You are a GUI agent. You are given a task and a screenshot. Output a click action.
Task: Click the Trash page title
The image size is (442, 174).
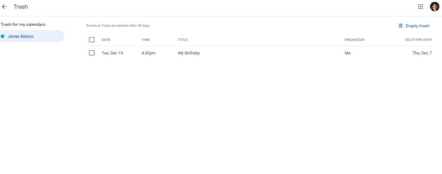(21, 7)
